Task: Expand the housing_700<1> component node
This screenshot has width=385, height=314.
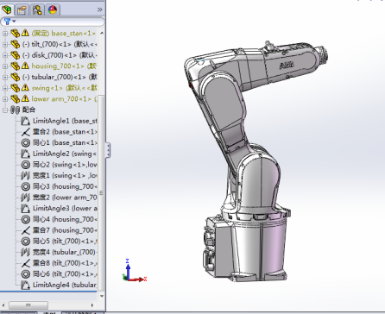Action: pos(5,66)
